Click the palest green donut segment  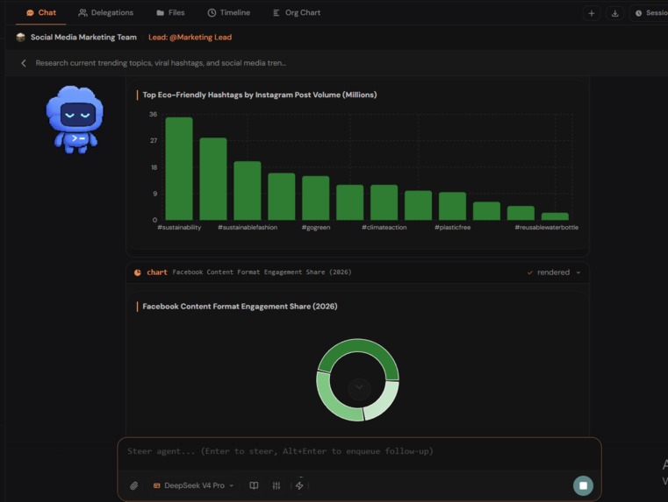coord(387,404)
